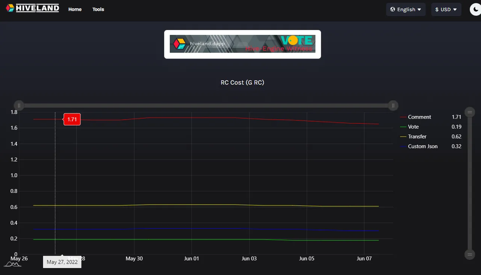This screenshot has width=481, height=275.
Task: Click the Custom Json legend value 0.32
Action: pos(457,146)
